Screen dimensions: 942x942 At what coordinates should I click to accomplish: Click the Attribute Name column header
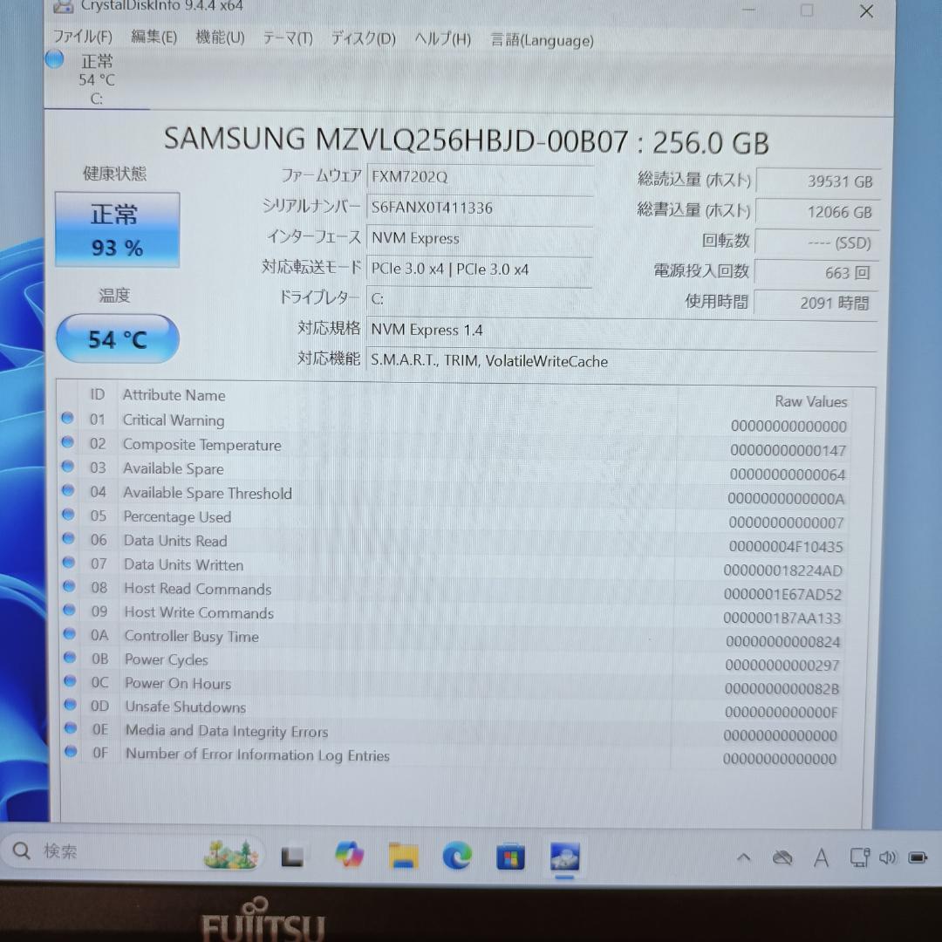(174, 395)
